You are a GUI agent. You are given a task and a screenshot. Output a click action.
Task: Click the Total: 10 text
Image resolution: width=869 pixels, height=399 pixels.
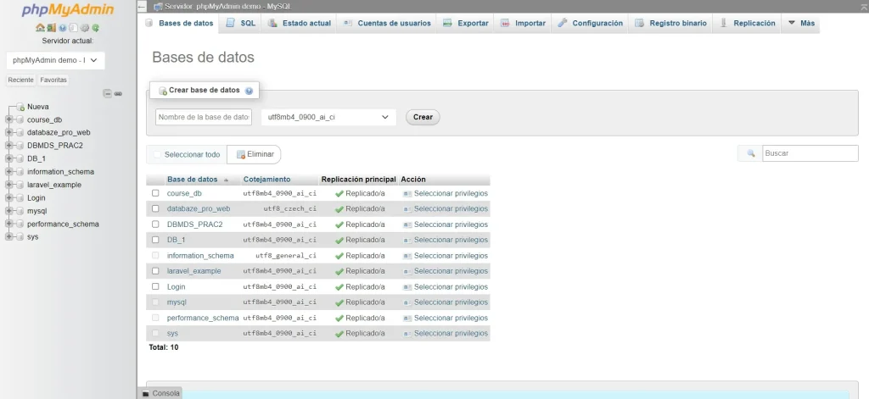point(164,347)
